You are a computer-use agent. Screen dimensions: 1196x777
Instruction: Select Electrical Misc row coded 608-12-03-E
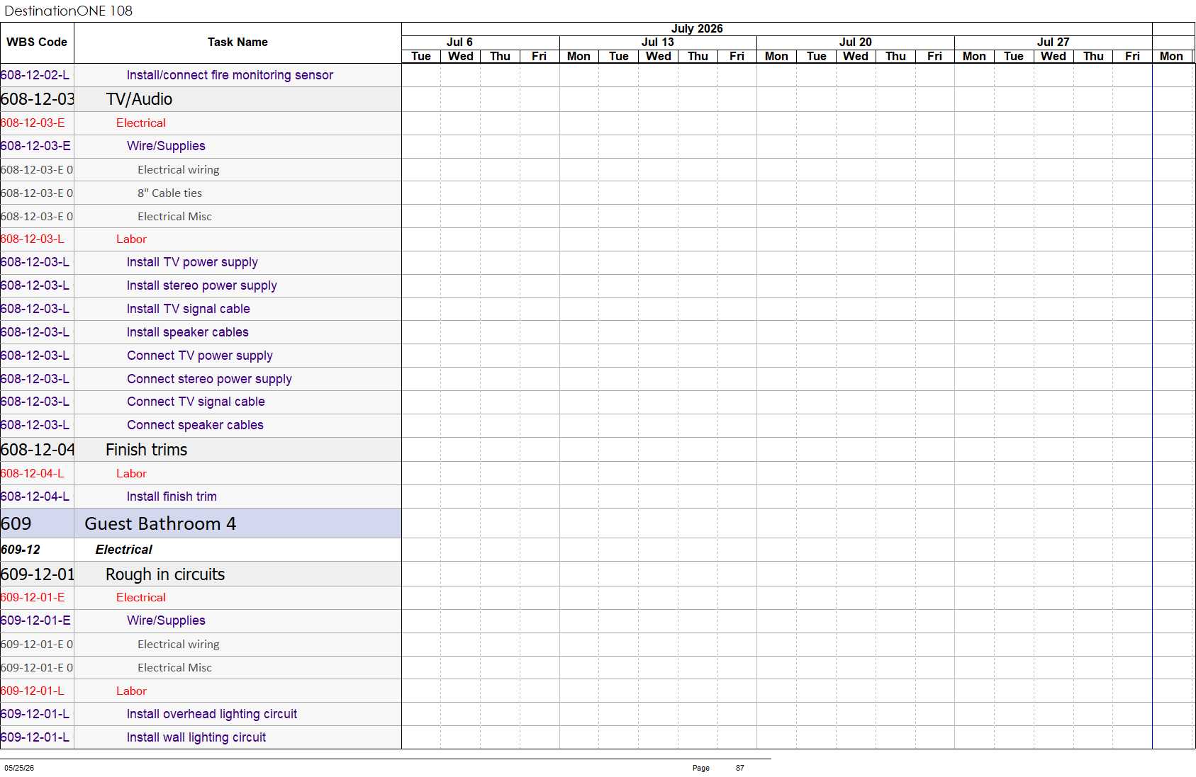[174, 217]
